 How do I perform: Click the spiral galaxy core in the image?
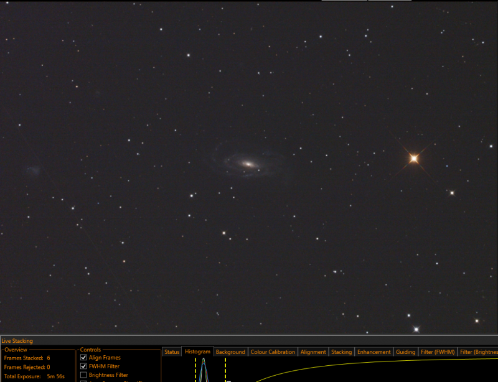(248, 164)
